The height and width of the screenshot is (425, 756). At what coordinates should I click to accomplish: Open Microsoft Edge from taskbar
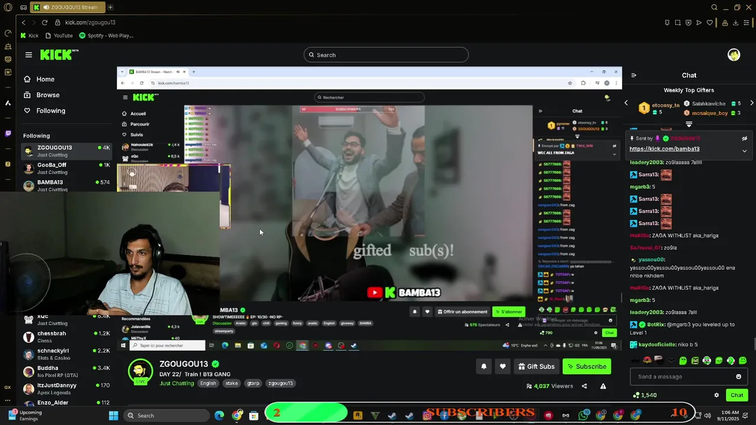tap(220, 416)
